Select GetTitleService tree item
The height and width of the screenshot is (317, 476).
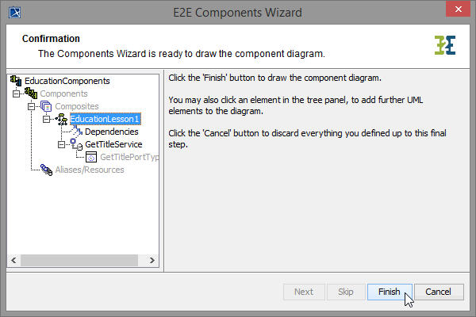[x=113, y=144]
